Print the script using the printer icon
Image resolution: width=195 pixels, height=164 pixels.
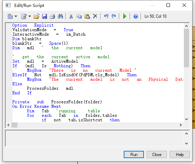tap(52, 16)
